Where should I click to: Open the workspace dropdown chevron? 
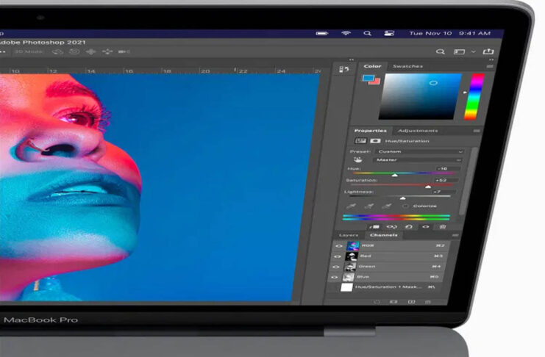(474, 51)
